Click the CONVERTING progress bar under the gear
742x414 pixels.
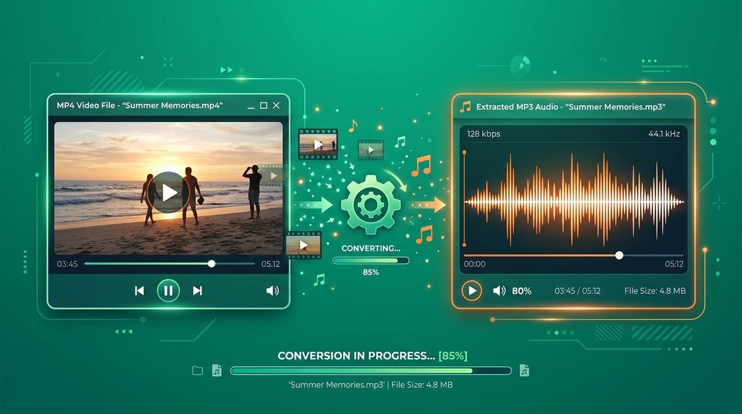tap(371, 261)
